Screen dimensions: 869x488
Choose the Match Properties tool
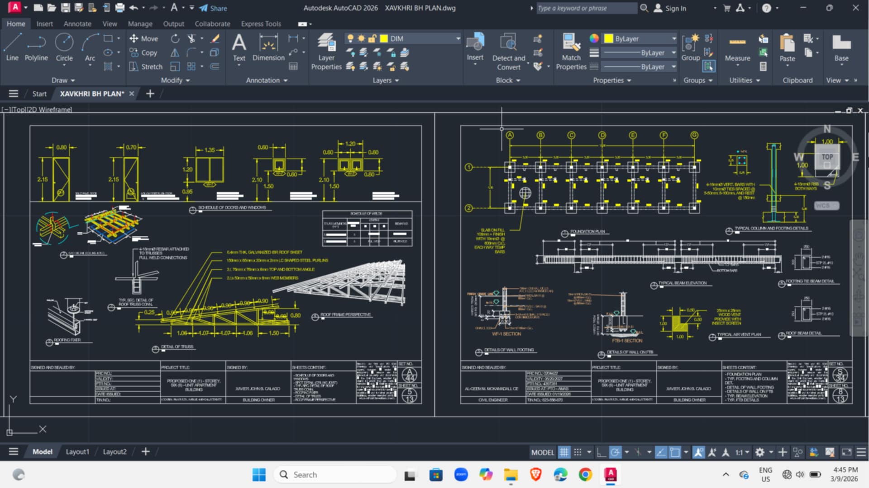coord(571,52)
